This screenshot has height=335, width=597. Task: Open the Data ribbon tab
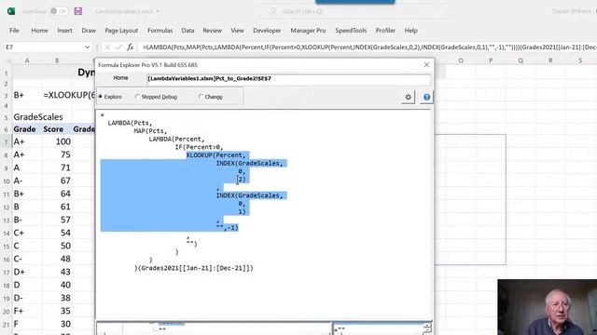[187, 31]
